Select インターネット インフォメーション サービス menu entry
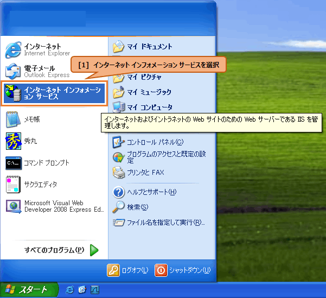Viewport: 326px width, 298px height. (54, 93)
